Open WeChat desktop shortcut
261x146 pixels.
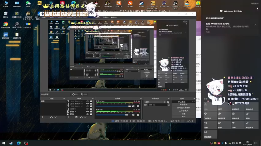pyautogui.click(x=28, y=4)
